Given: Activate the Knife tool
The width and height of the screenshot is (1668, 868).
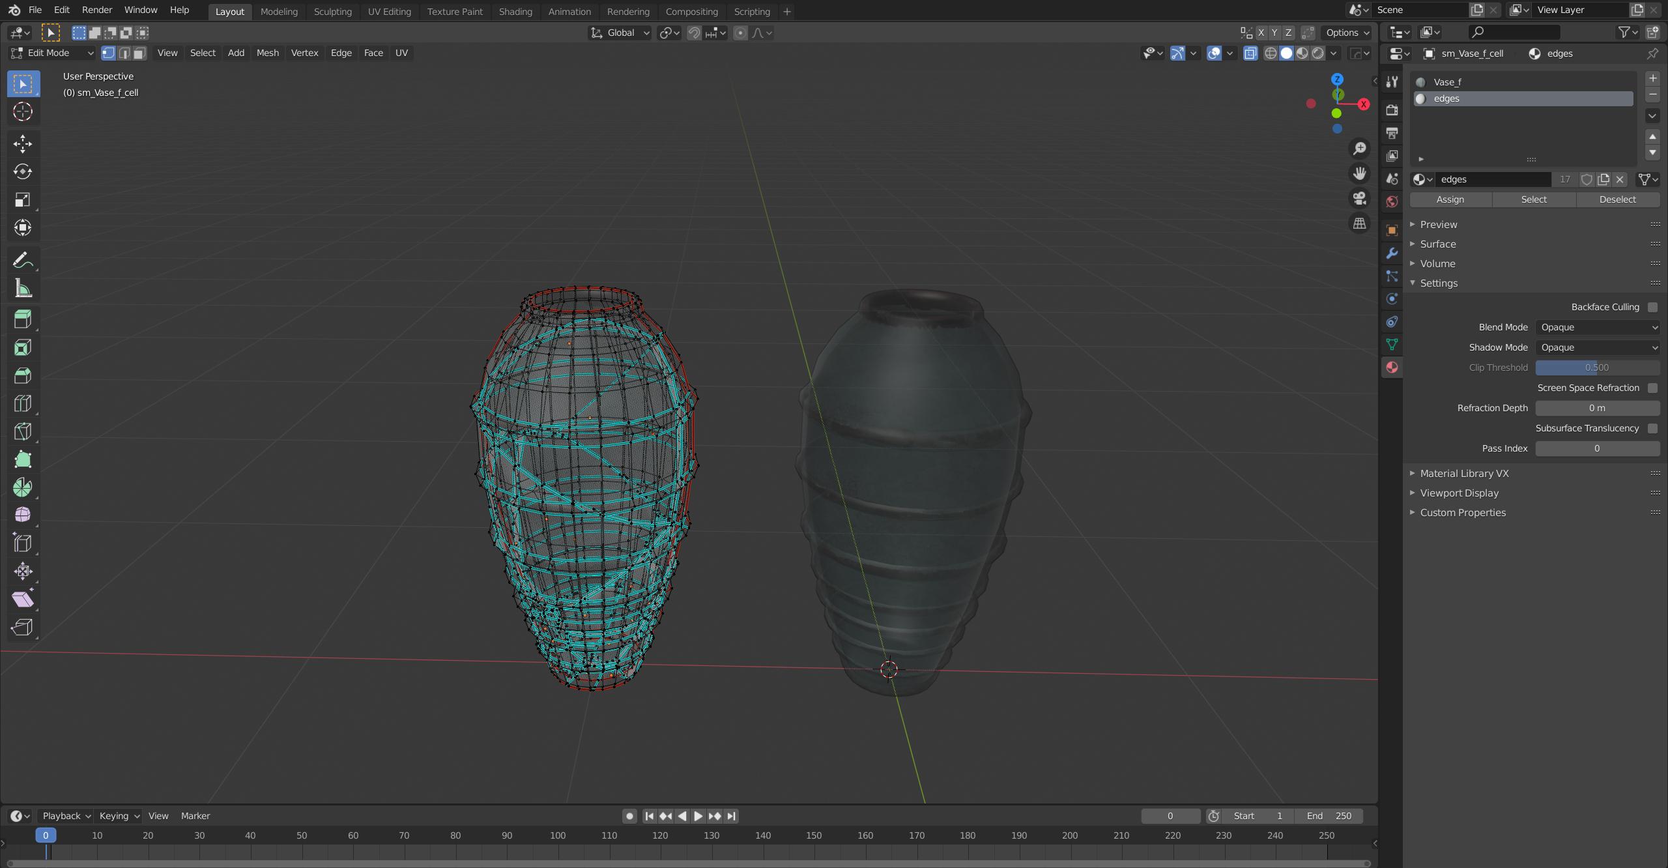Looking at the screenshot, I should [x=23, y=431].
